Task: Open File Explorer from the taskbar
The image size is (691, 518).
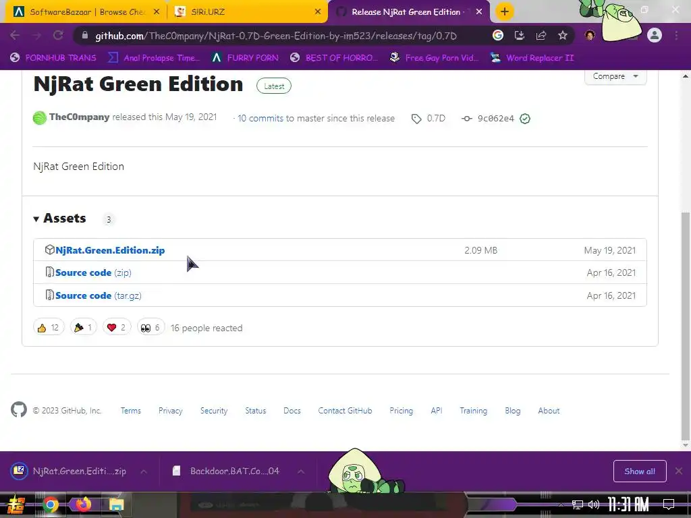Action: 116,505
